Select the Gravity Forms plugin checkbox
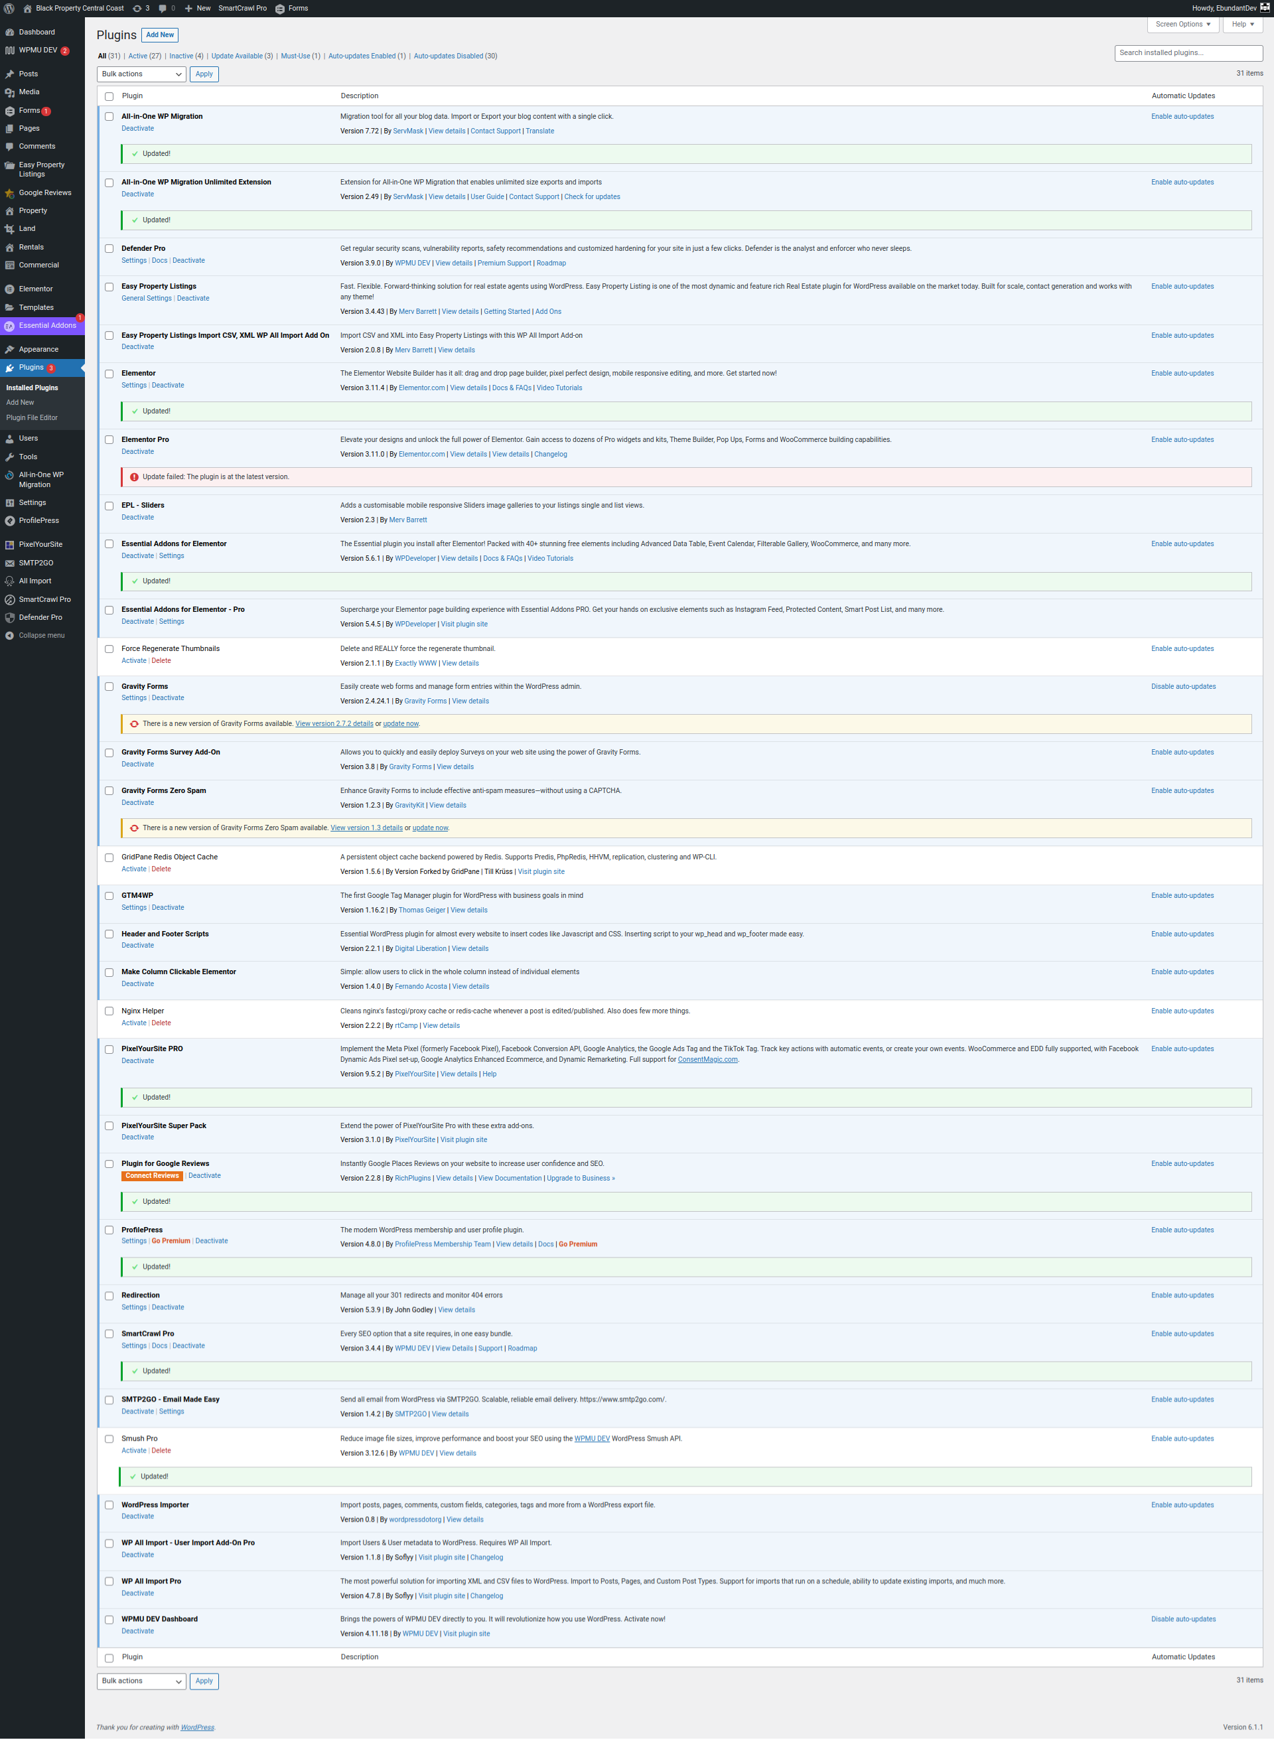Viewport: 1274px width, 1740px height. pos(109,688)
